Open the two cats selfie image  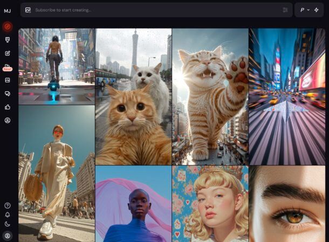point(133,96)
